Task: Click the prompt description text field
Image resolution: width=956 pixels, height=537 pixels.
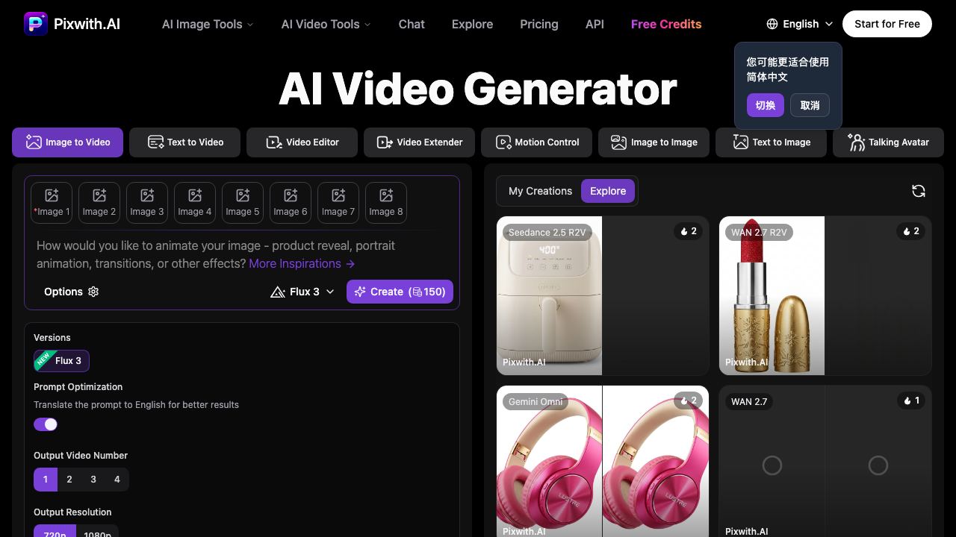Action: [x=241, y=254]
